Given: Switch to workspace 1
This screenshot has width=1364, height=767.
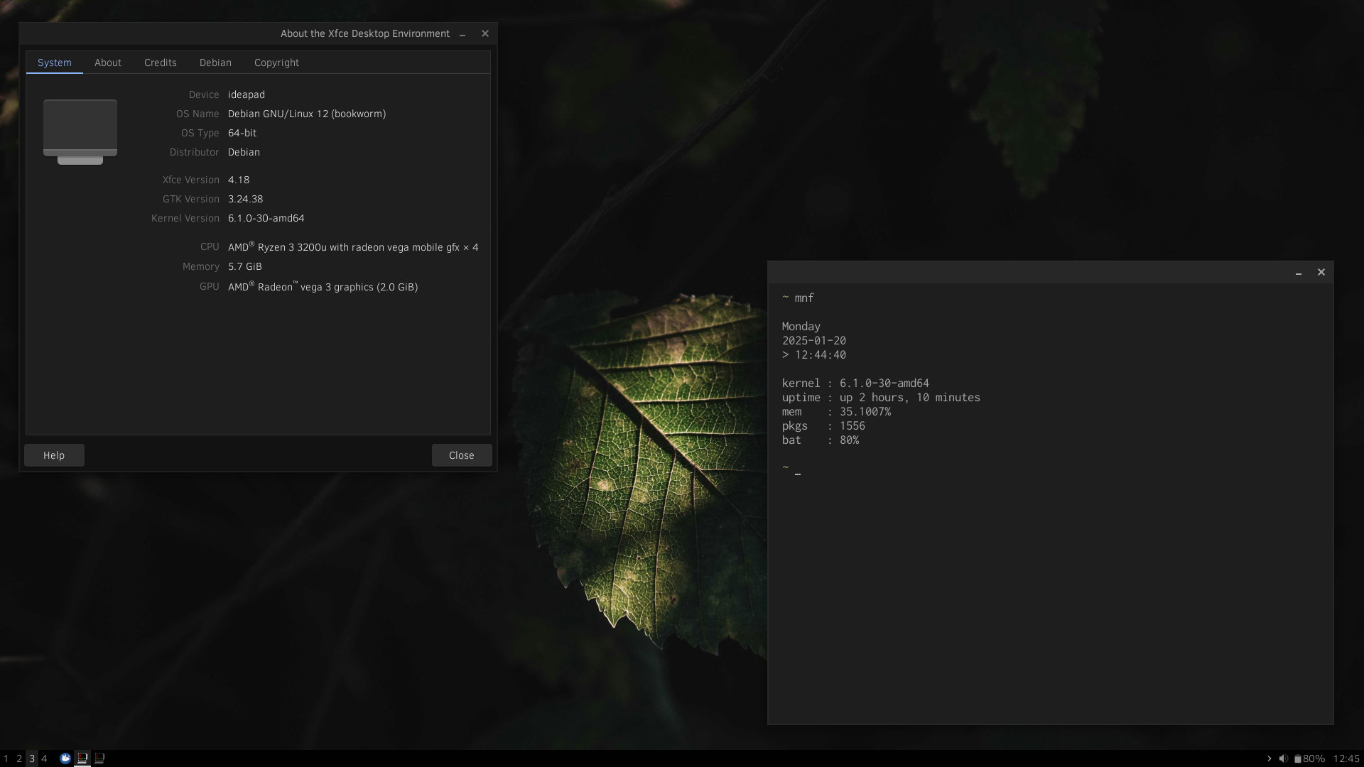Looking at the screenshot, I should click(6, 758).
